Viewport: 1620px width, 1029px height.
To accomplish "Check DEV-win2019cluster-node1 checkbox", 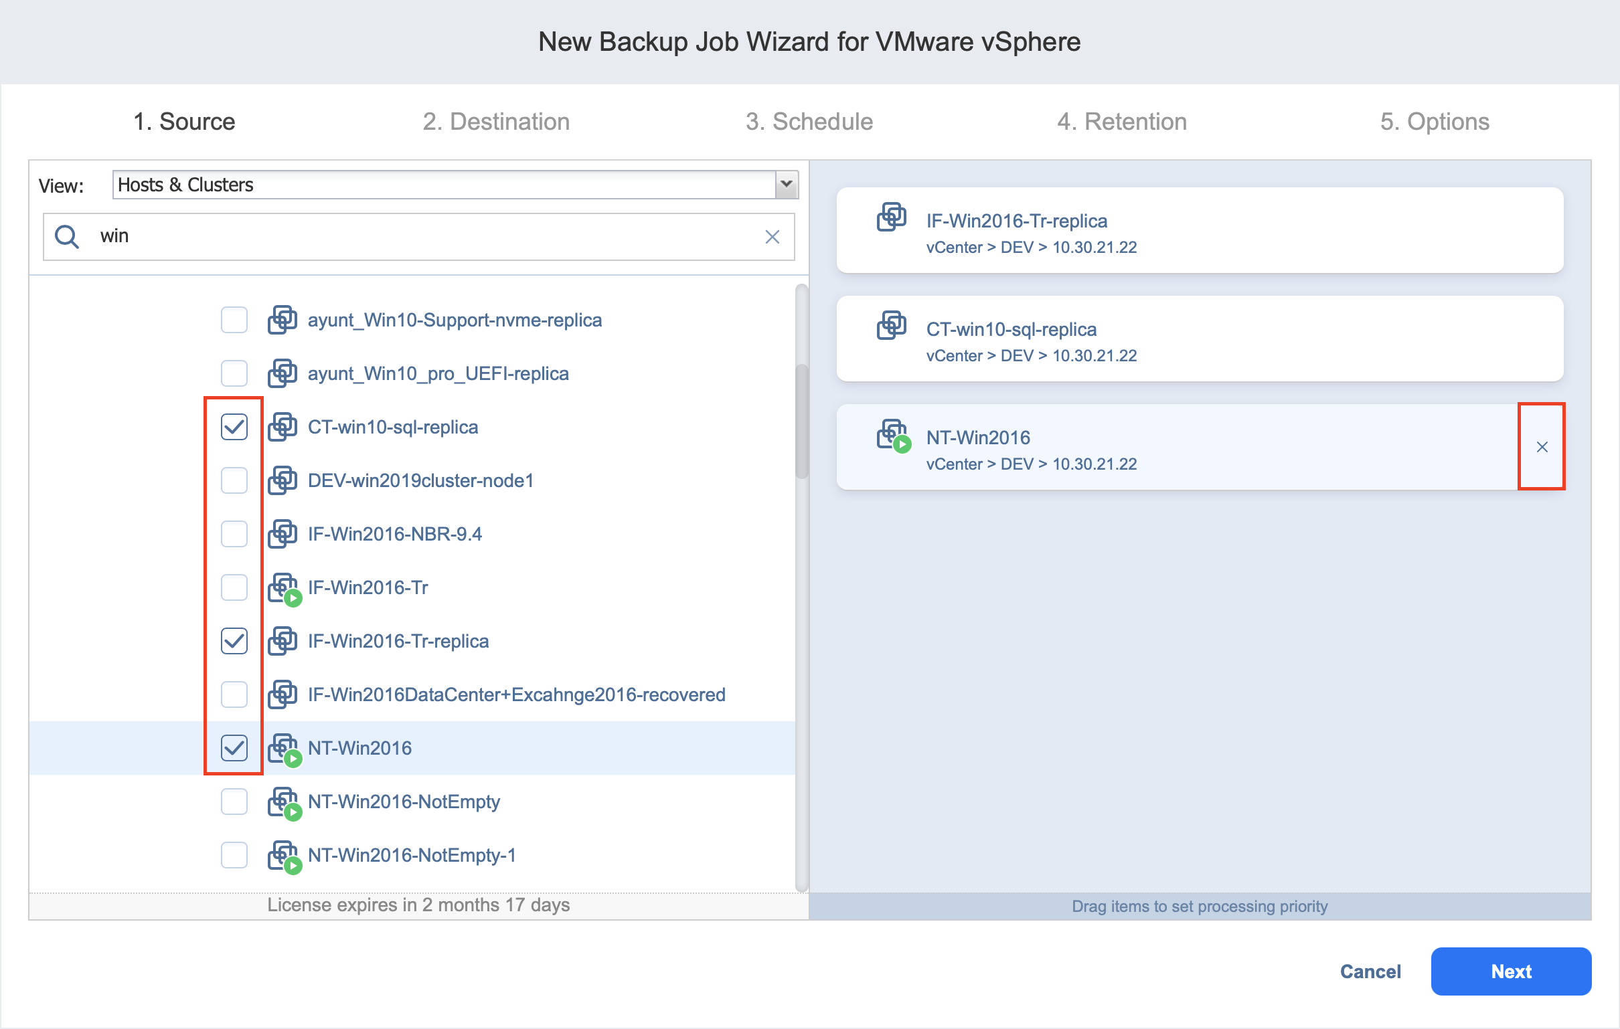I will coord(234,480).
